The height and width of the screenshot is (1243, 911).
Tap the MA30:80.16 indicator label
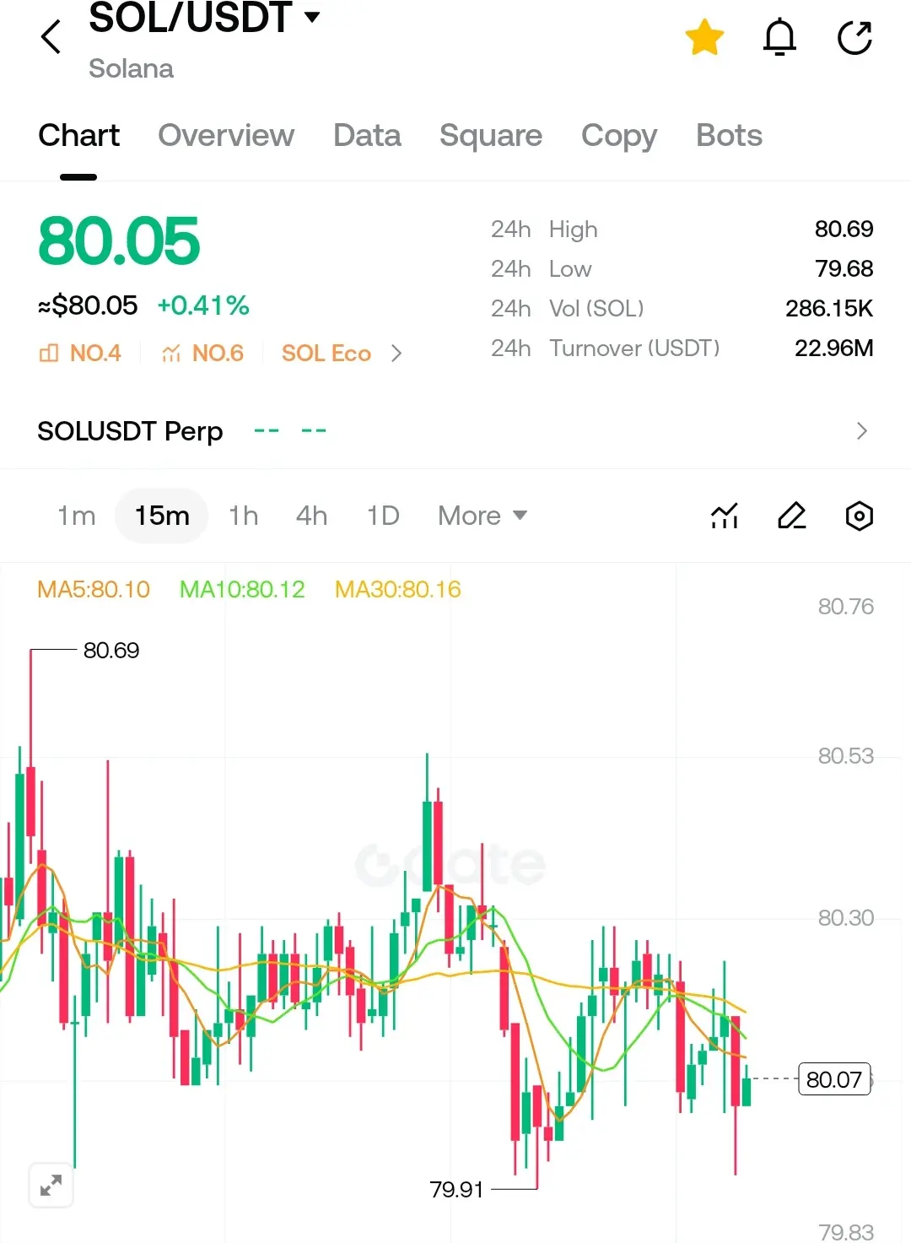tap(398, 589)
